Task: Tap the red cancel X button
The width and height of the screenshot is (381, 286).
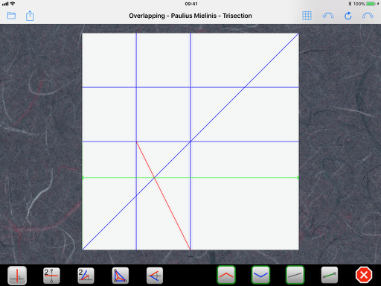Action: pos(364,275)
